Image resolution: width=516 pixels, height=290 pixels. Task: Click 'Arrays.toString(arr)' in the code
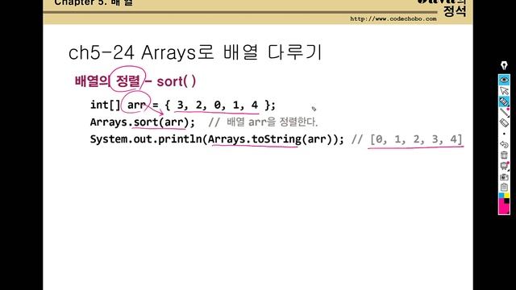click(x=269, y=139)
